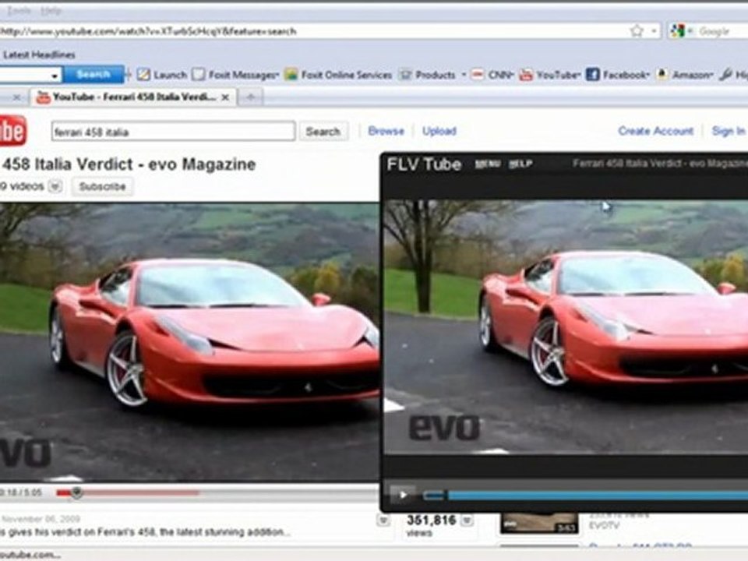Open a new tab with plus button
Image resolution: width=748 pixels, height=561 pixels.
point(250,97)
